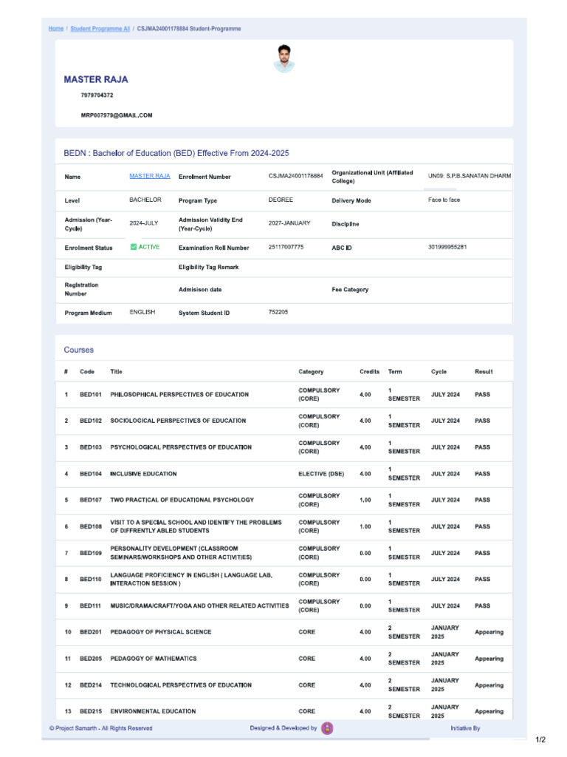Screen dimensions: 567x757
Task: Select Music/Drama/Craft/Yoga course title
Action: [199, 606]
